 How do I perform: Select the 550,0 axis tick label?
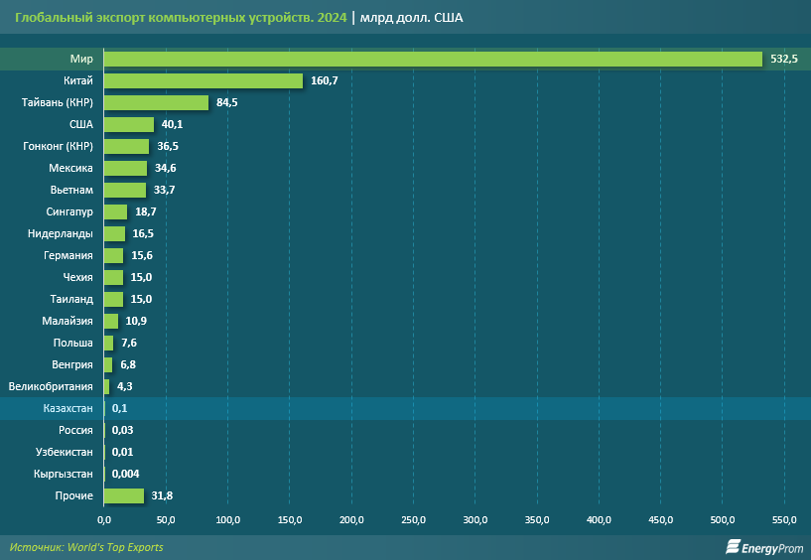(784, 520)
